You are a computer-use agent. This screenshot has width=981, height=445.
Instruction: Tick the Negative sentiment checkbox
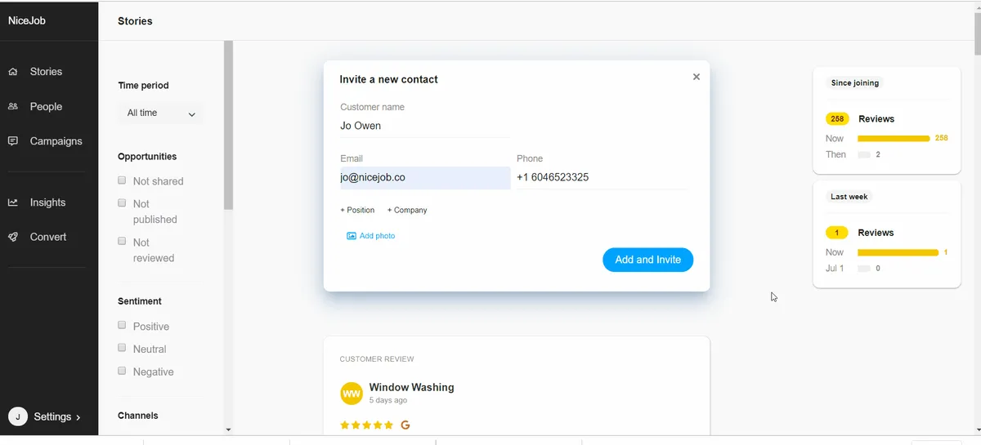click(x=123, y=371)
